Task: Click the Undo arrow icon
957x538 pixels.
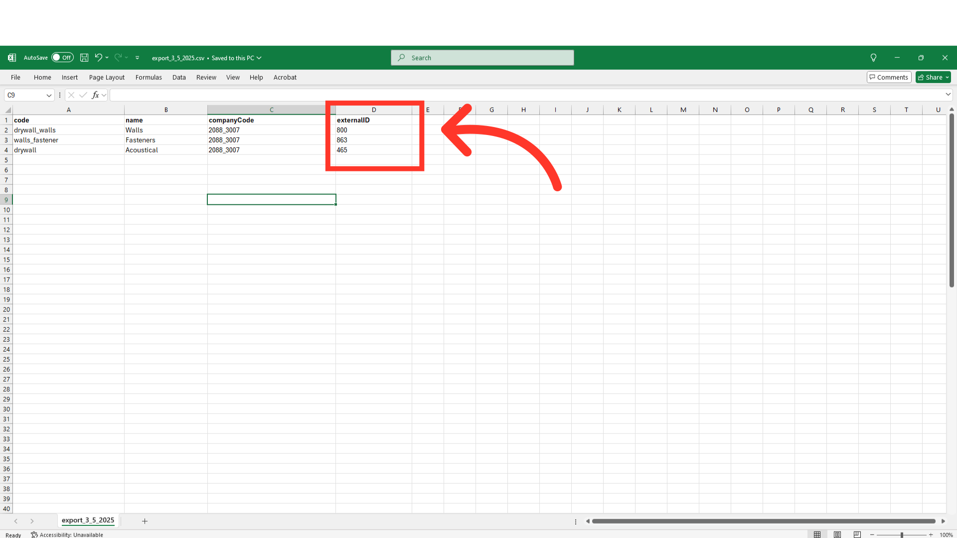Action: click(98, 58)
